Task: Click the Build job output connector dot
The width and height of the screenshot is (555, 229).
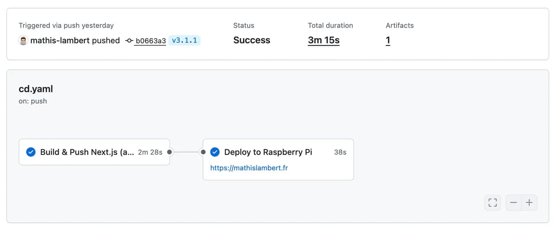Action: coord(170,152)
